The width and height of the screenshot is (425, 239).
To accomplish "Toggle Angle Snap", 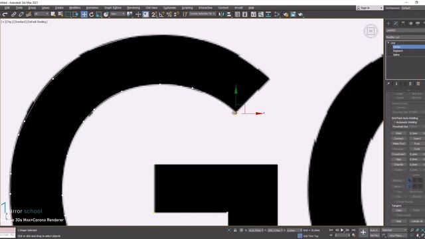I will (162, 15).
